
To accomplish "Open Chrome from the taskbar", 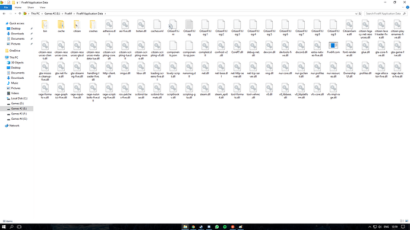I will pyautogui.click(x=193, y=227).
